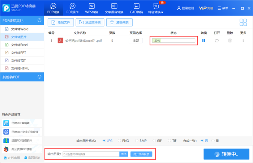Click the 输出目录 path field
Image resolution: width=253 pixels, height=163 pixels.
(91, 154)
